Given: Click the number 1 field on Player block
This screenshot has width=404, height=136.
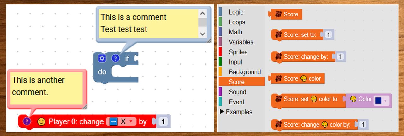Looking at the screenshot, I should tap(163, 121).
